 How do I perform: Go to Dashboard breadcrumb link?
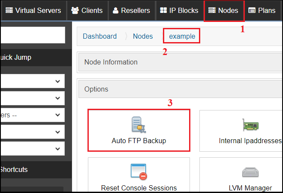pos(99,37)
